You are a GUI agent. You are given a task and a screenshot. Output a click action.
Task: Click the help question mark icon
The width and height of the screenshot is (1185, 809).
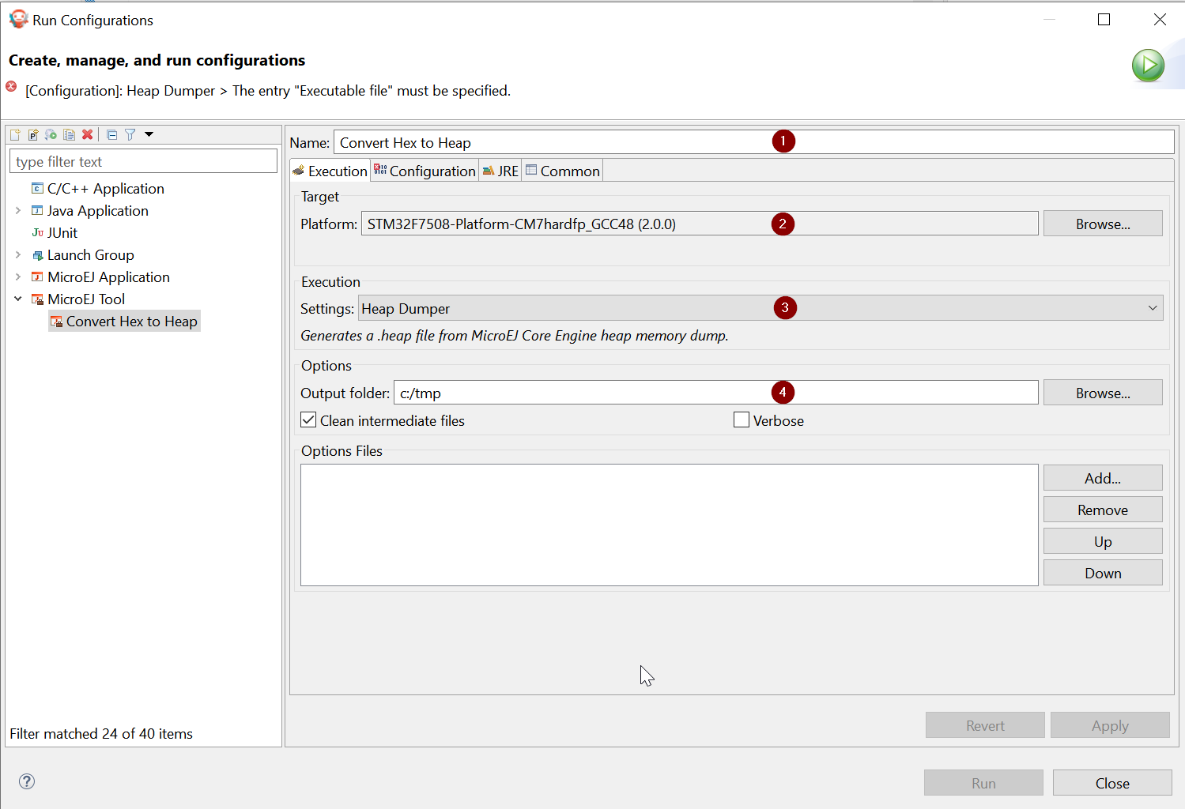click(27, 781)
